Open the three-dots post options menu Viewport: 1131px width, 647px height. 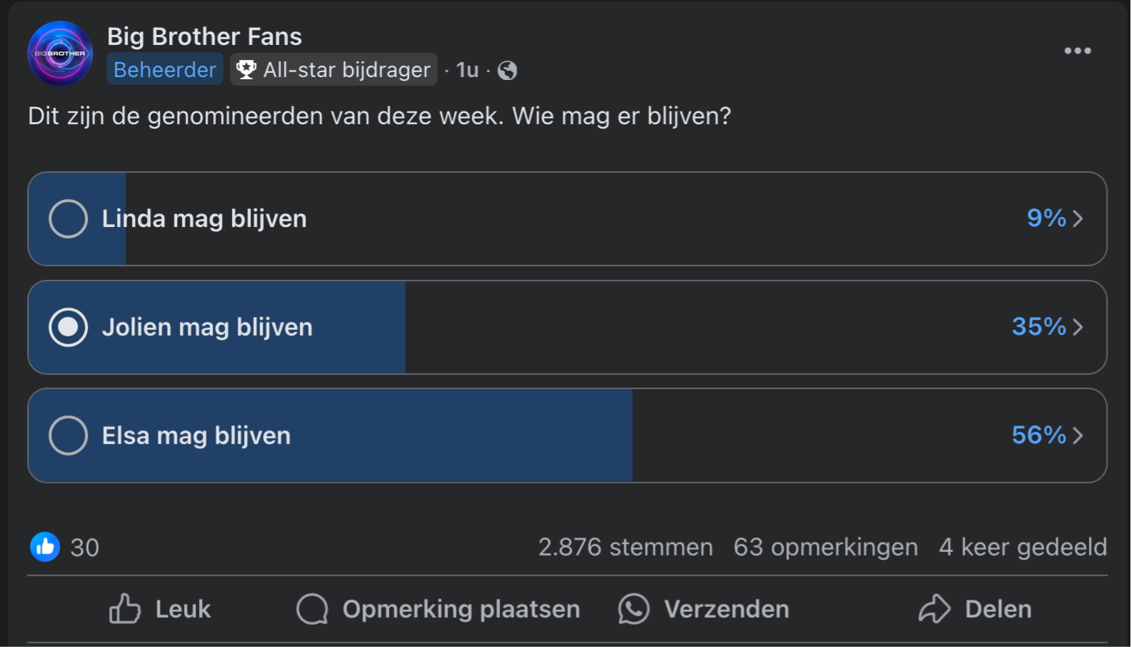[1077, 51]
